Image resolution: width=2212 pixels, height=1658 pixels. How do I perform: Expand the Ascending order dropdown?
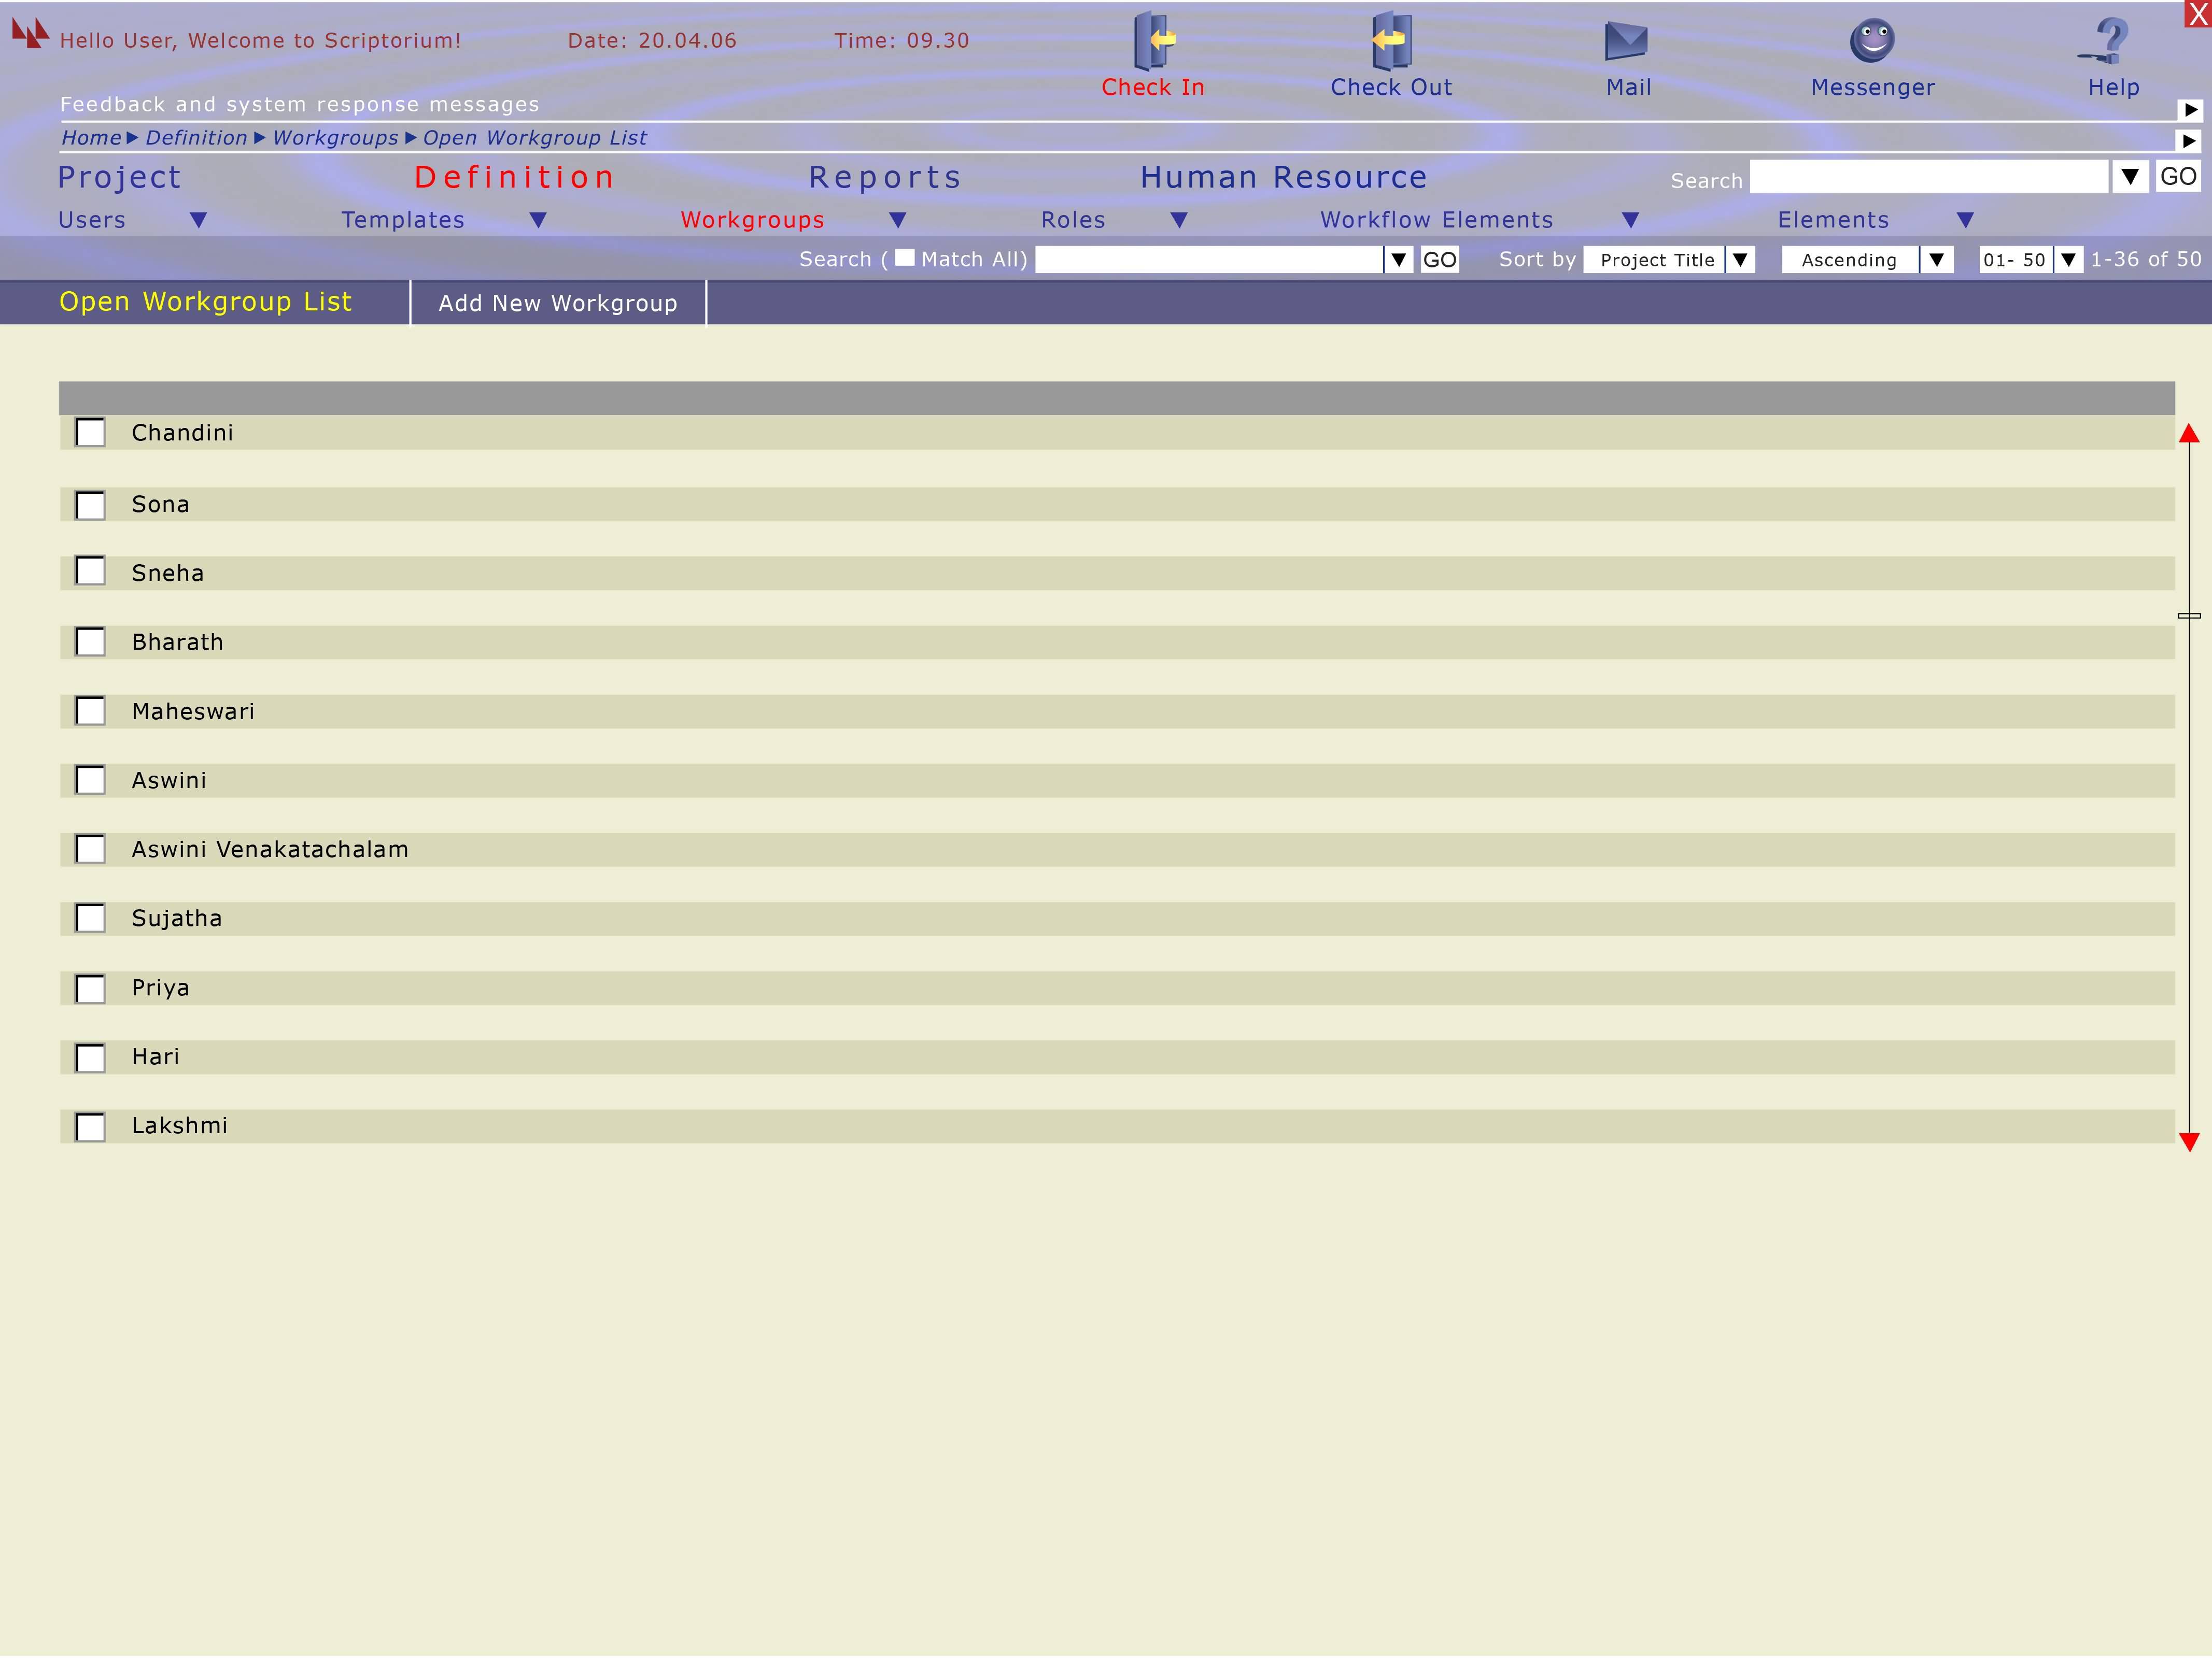click(1936, 260)
